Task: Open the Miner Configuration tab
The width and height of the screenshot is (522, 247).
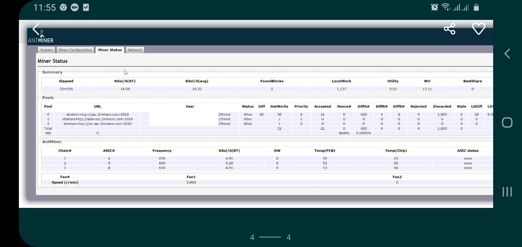Action: point(75,50)
